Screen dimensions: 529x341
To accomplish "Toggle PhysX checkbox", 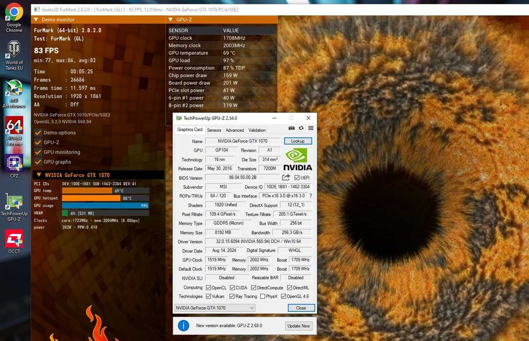I will (x=263, y=297).
